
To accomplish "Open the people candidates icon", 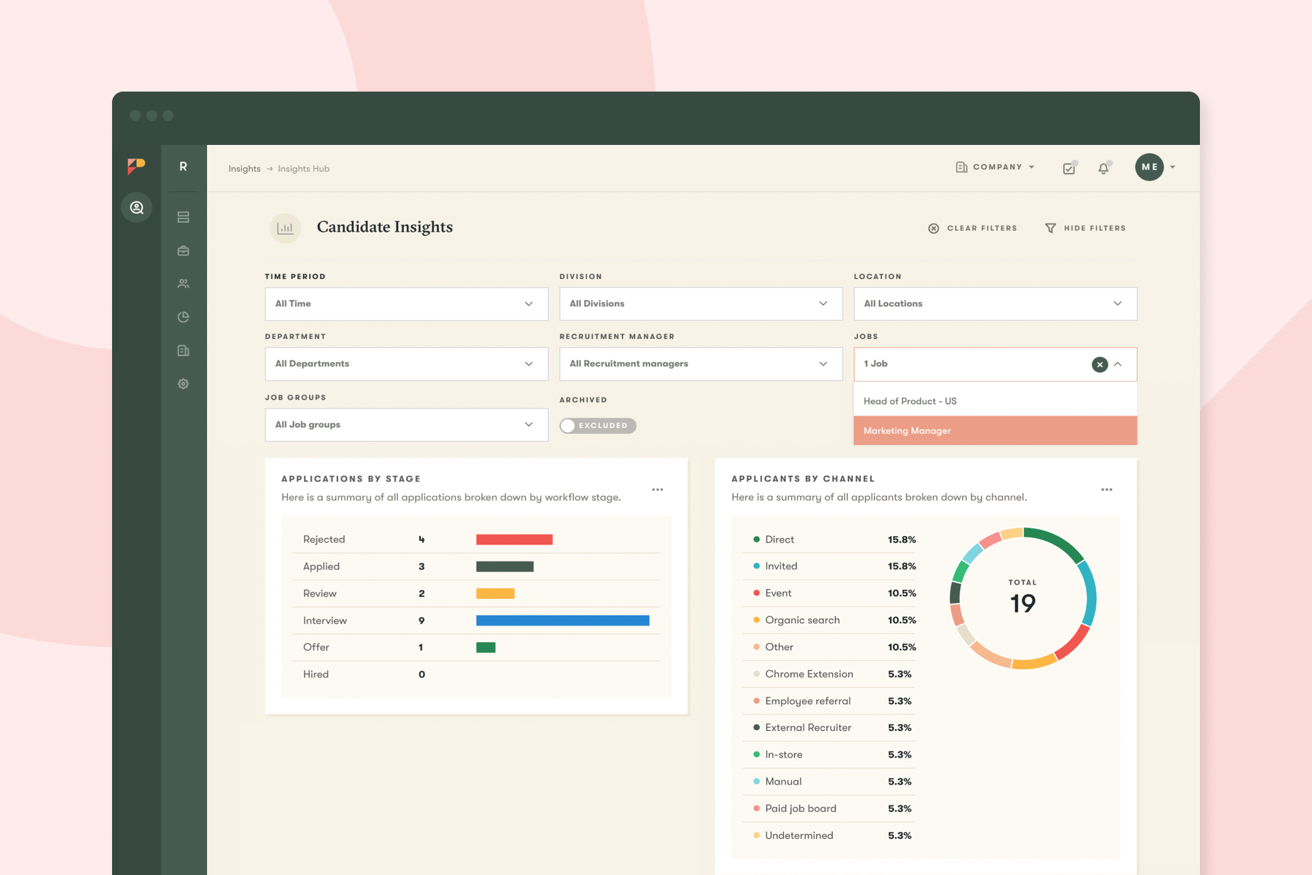I will pos(183,284).
